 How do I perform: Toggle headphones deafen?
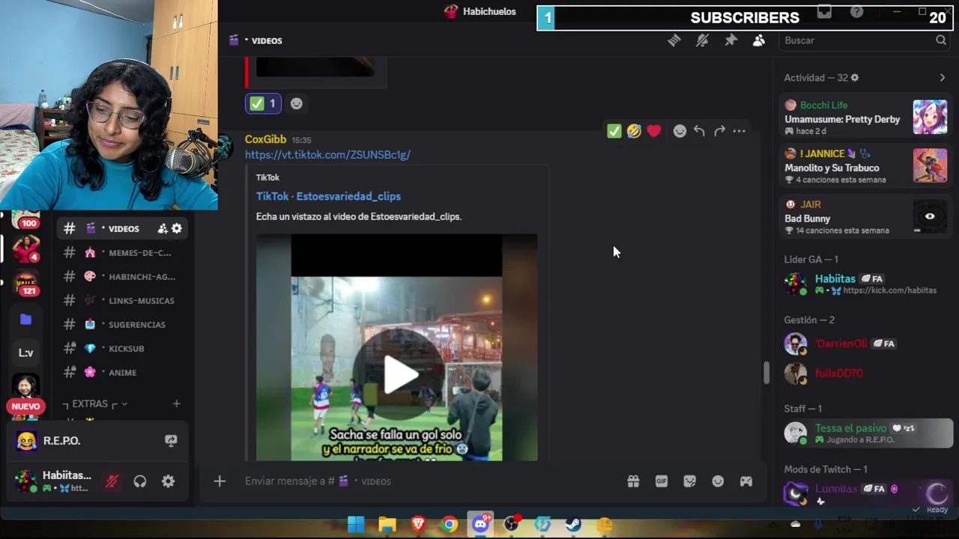[140, 481]
